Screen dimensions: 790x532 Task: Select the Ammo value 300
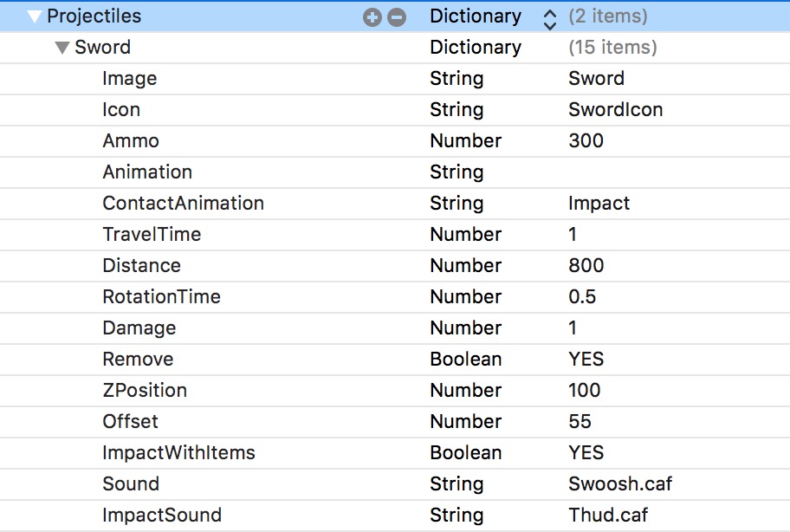586,140
